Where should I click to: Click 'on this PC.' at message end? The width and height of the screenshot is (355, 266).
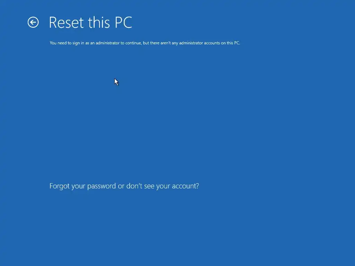(x=231, y=43)
